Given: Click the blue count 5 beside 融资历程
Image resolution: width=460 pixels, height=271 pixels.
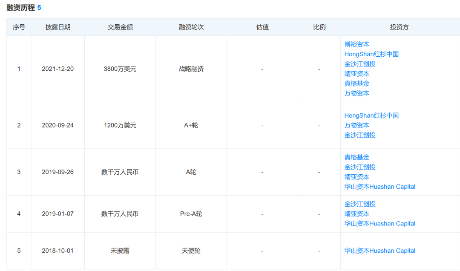Looking at the screenshot, I should (39, 8).
